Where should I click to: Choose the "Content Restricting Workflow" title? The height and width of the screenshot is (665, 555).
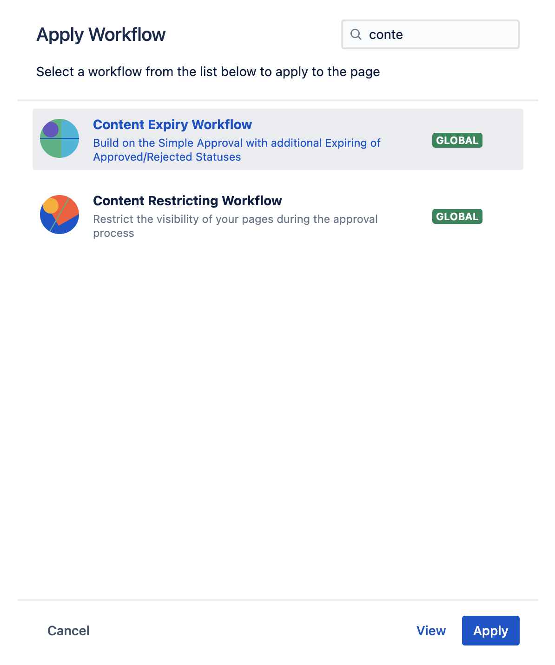coord(187,201)
